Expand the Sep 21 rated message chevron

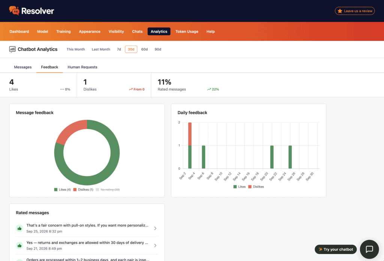pyautogui.click(x=155, y=245)
